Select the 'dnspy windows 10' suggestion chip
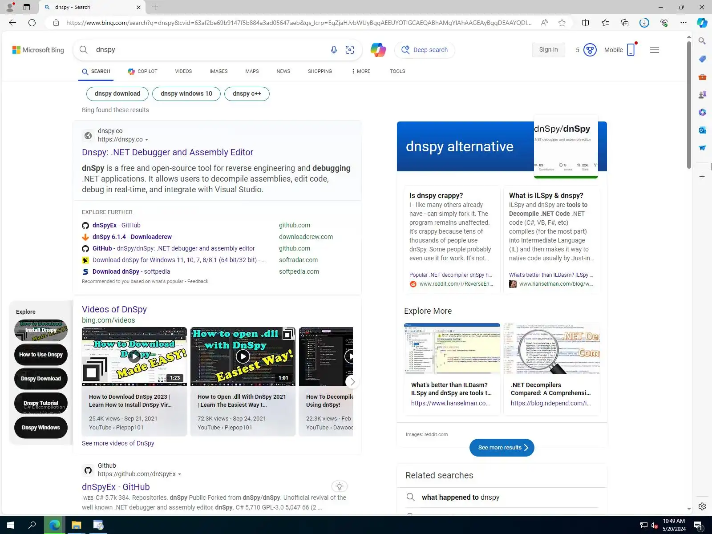The height and width of the screenshot is (534, 712). coord(186,93)
